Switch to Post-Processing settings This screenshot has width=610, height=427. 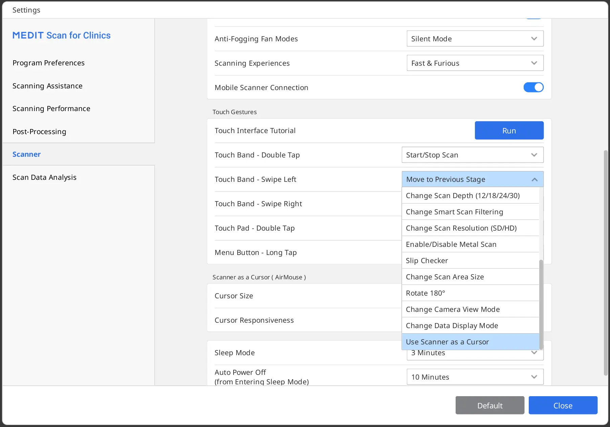tap(39, 131)
